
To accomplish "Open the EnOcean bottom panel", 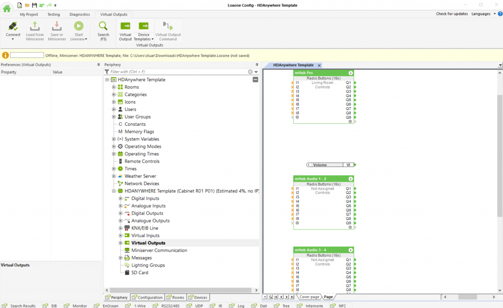I will tap(106, 306).
